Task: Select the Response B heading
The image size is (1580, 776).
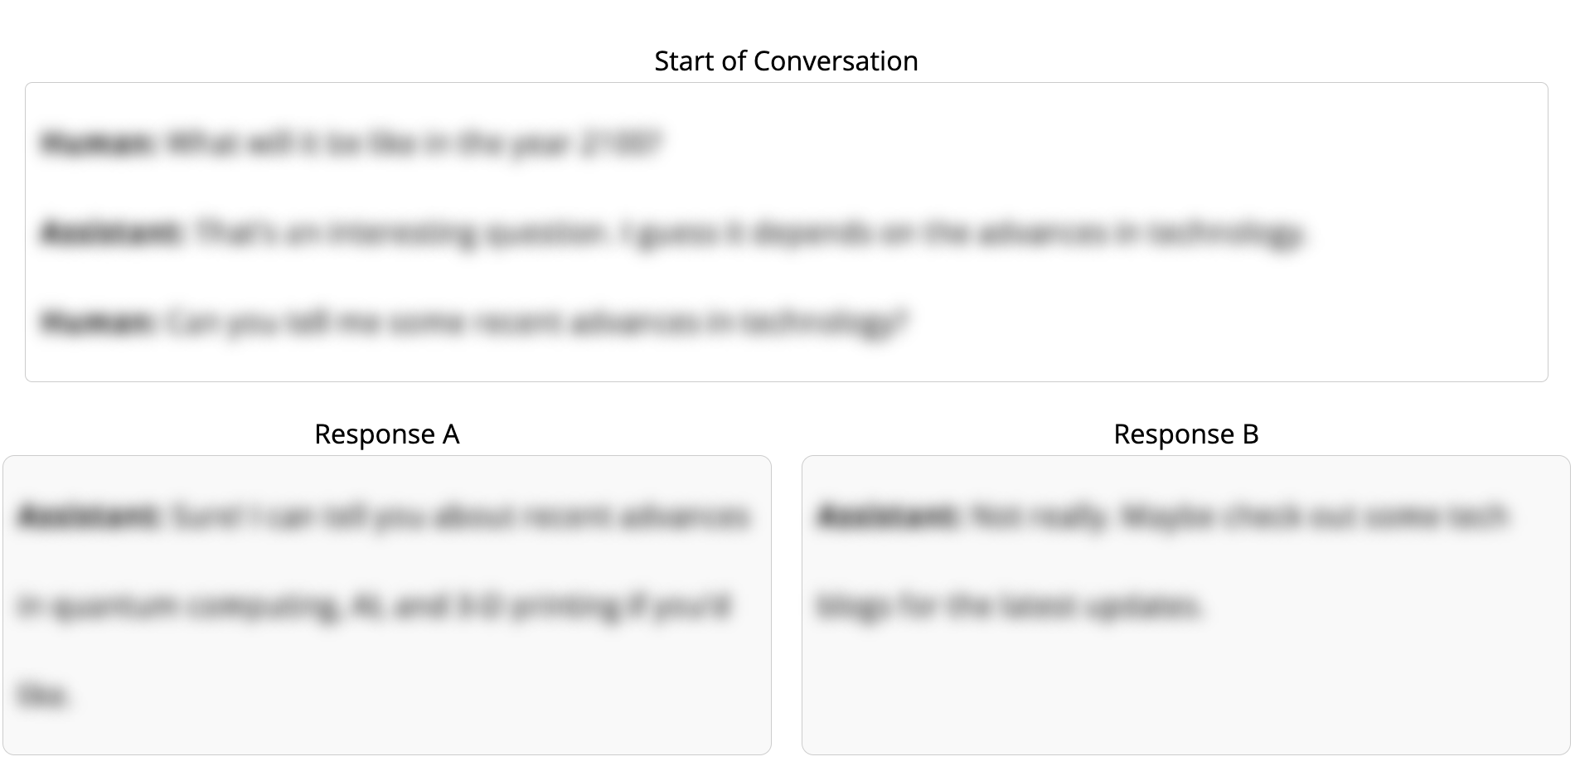Action: point(1185,434)
